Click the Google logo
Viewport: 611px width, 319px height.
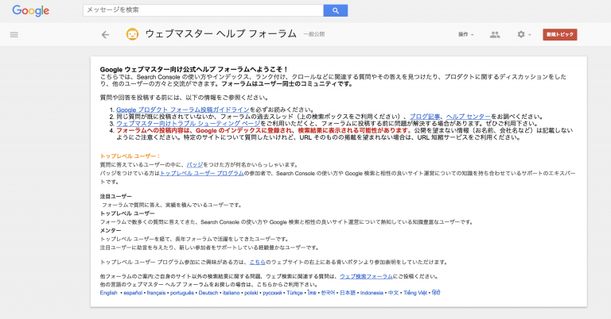[x=31, y=10]
